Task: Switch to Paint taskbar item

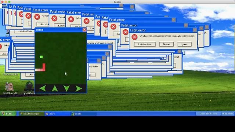Action: point(57,114)
